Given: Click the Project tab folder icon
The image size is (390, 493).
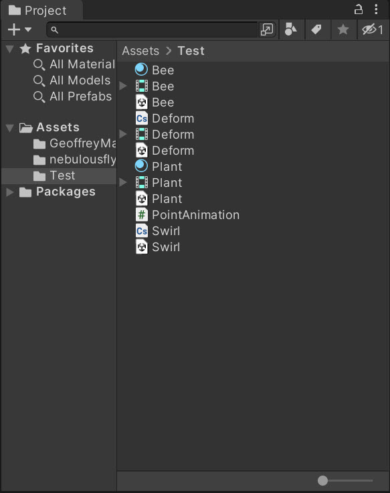Looking at the screenshot, I should tap(15, 10).
